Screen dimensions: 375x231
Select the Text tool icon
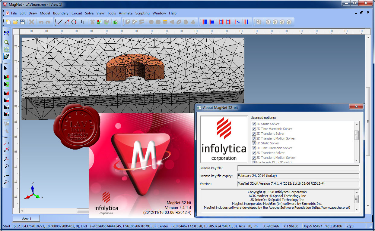click(83, 22)
